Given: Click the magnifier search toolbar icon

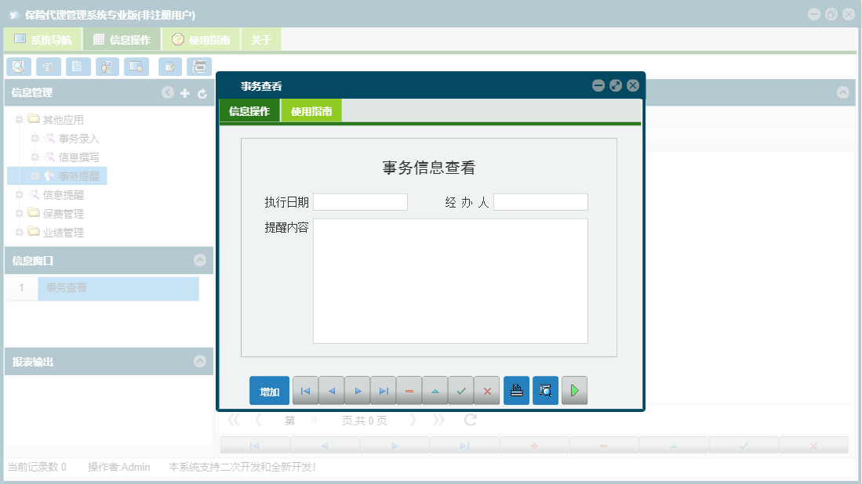Looking at the screenshot, I should click(19, 67).
